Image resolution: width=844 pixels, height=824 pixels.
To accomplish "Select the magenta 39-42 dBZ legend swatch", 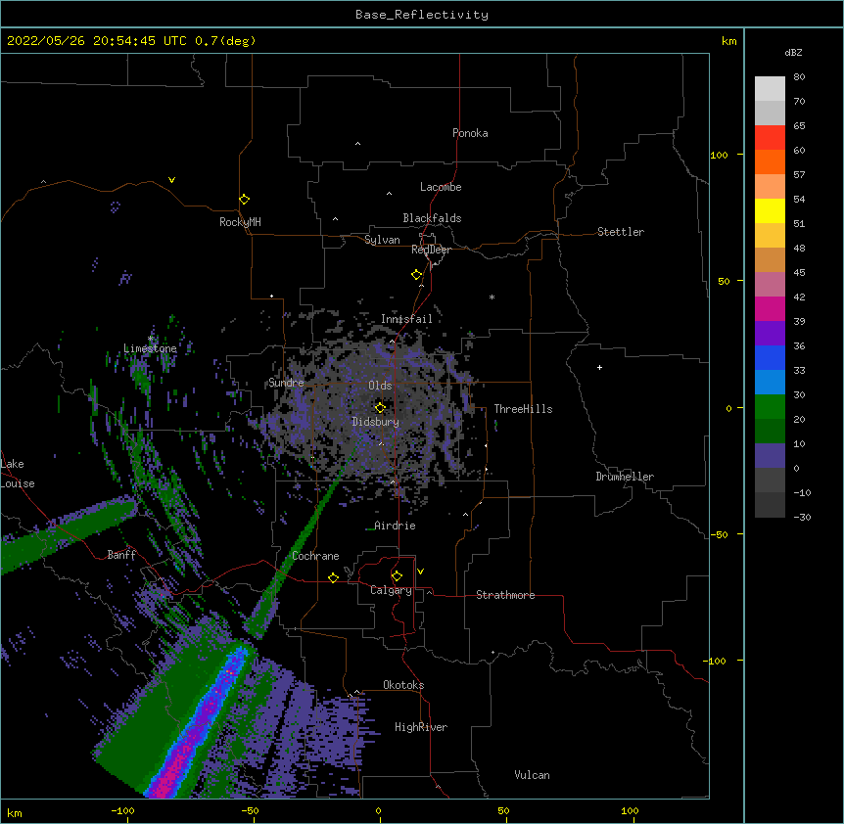I will [x=770, y=309].
